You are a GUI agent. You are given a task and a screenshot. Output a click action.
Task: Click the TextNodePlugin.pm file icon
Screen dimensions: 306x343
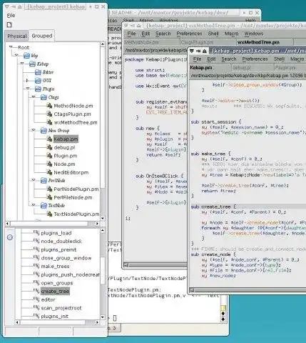(x=49, y=214)
